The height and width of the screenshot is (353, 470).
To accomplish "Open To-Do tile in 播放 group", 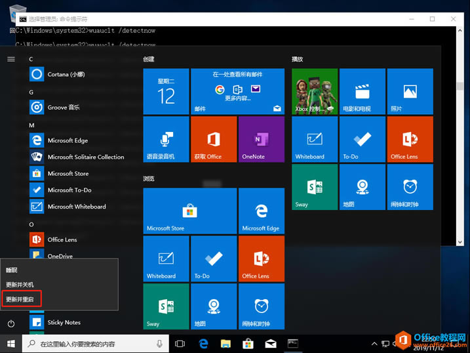I will click(362, 139).
